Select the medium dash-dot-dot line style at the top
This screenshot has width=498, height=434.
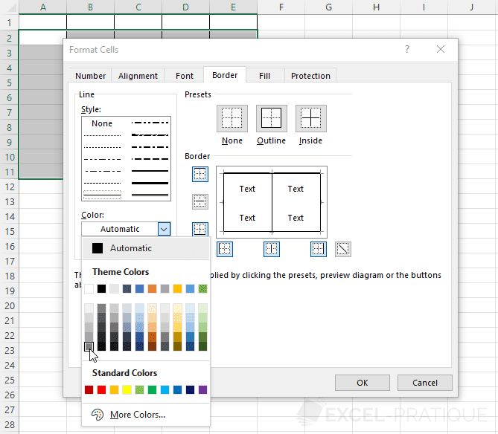(150, 123)
